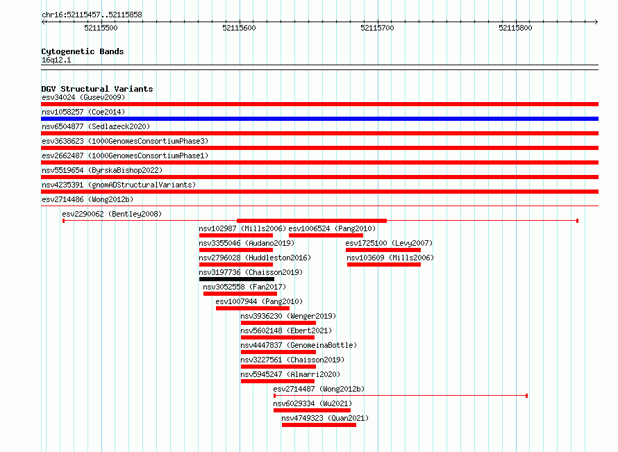Screen dimensions: 618x452
Task: Select the 16q12.1 band label
Action: click(x=56, y=60)
